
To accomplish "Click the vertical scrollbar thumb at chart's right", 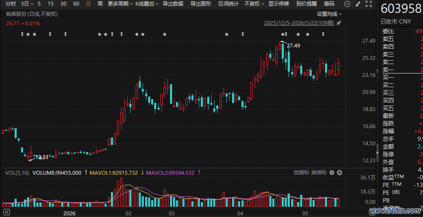I will (x=378, y=152).
